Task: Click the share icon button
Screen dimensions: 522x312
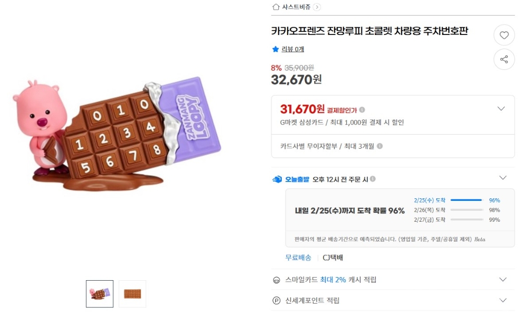Action: [x=504, y=59]
